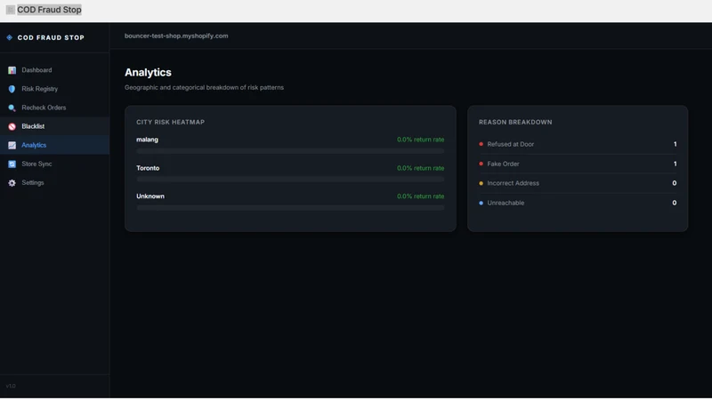Click the Incorrect Address yellow dot
This screenshot has height=400, width=712.
481,183
